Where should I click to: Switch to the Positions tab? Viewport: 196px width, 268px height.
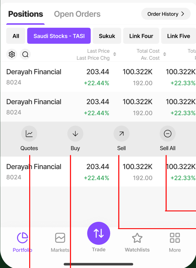(x=26, y=14)
